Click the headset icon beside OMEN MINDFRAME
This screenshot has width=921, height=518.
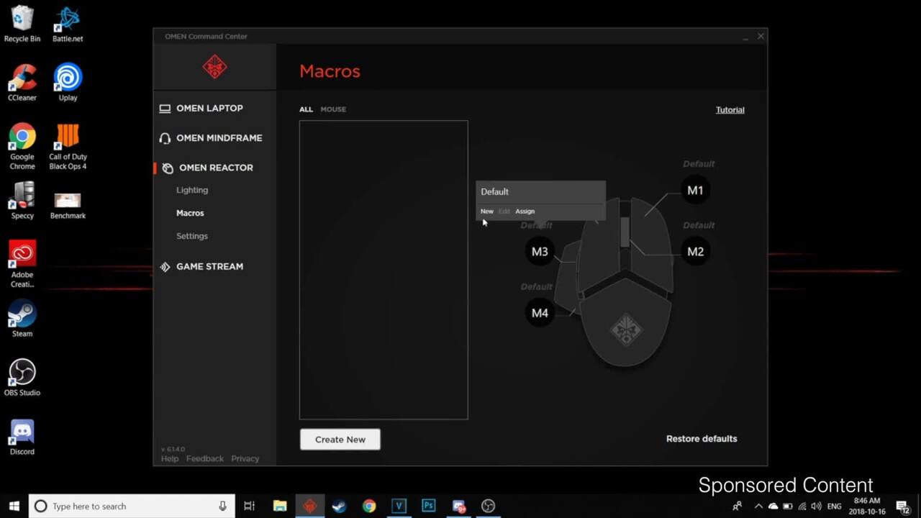coord(165,138)
